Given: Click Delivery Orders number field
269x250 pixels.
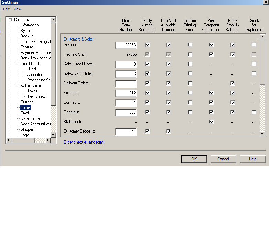Looking at the screenshot, I should (x=126, y=83).
